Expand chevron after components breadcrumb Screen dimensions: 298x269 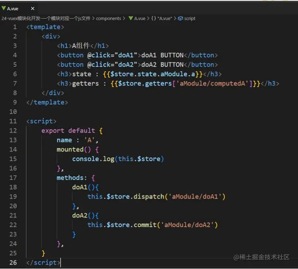[x=124, y=19]
